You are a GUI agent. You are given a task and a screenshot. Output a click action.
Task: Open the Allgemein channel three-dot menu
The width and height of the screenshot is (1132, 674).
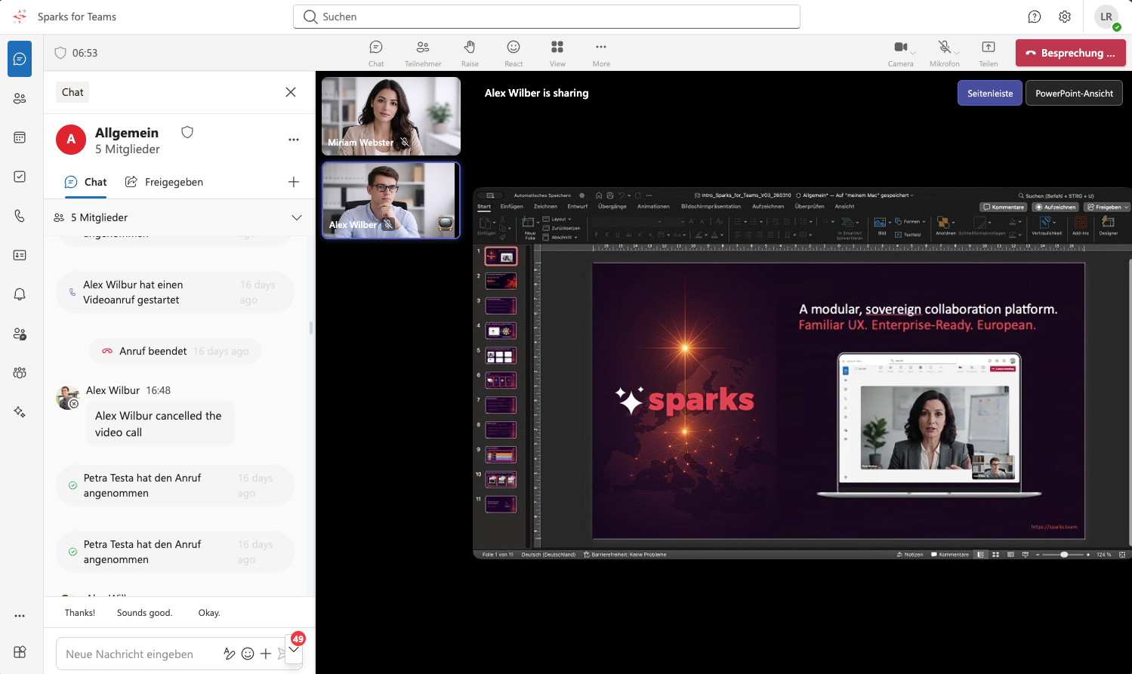[294, 140]
